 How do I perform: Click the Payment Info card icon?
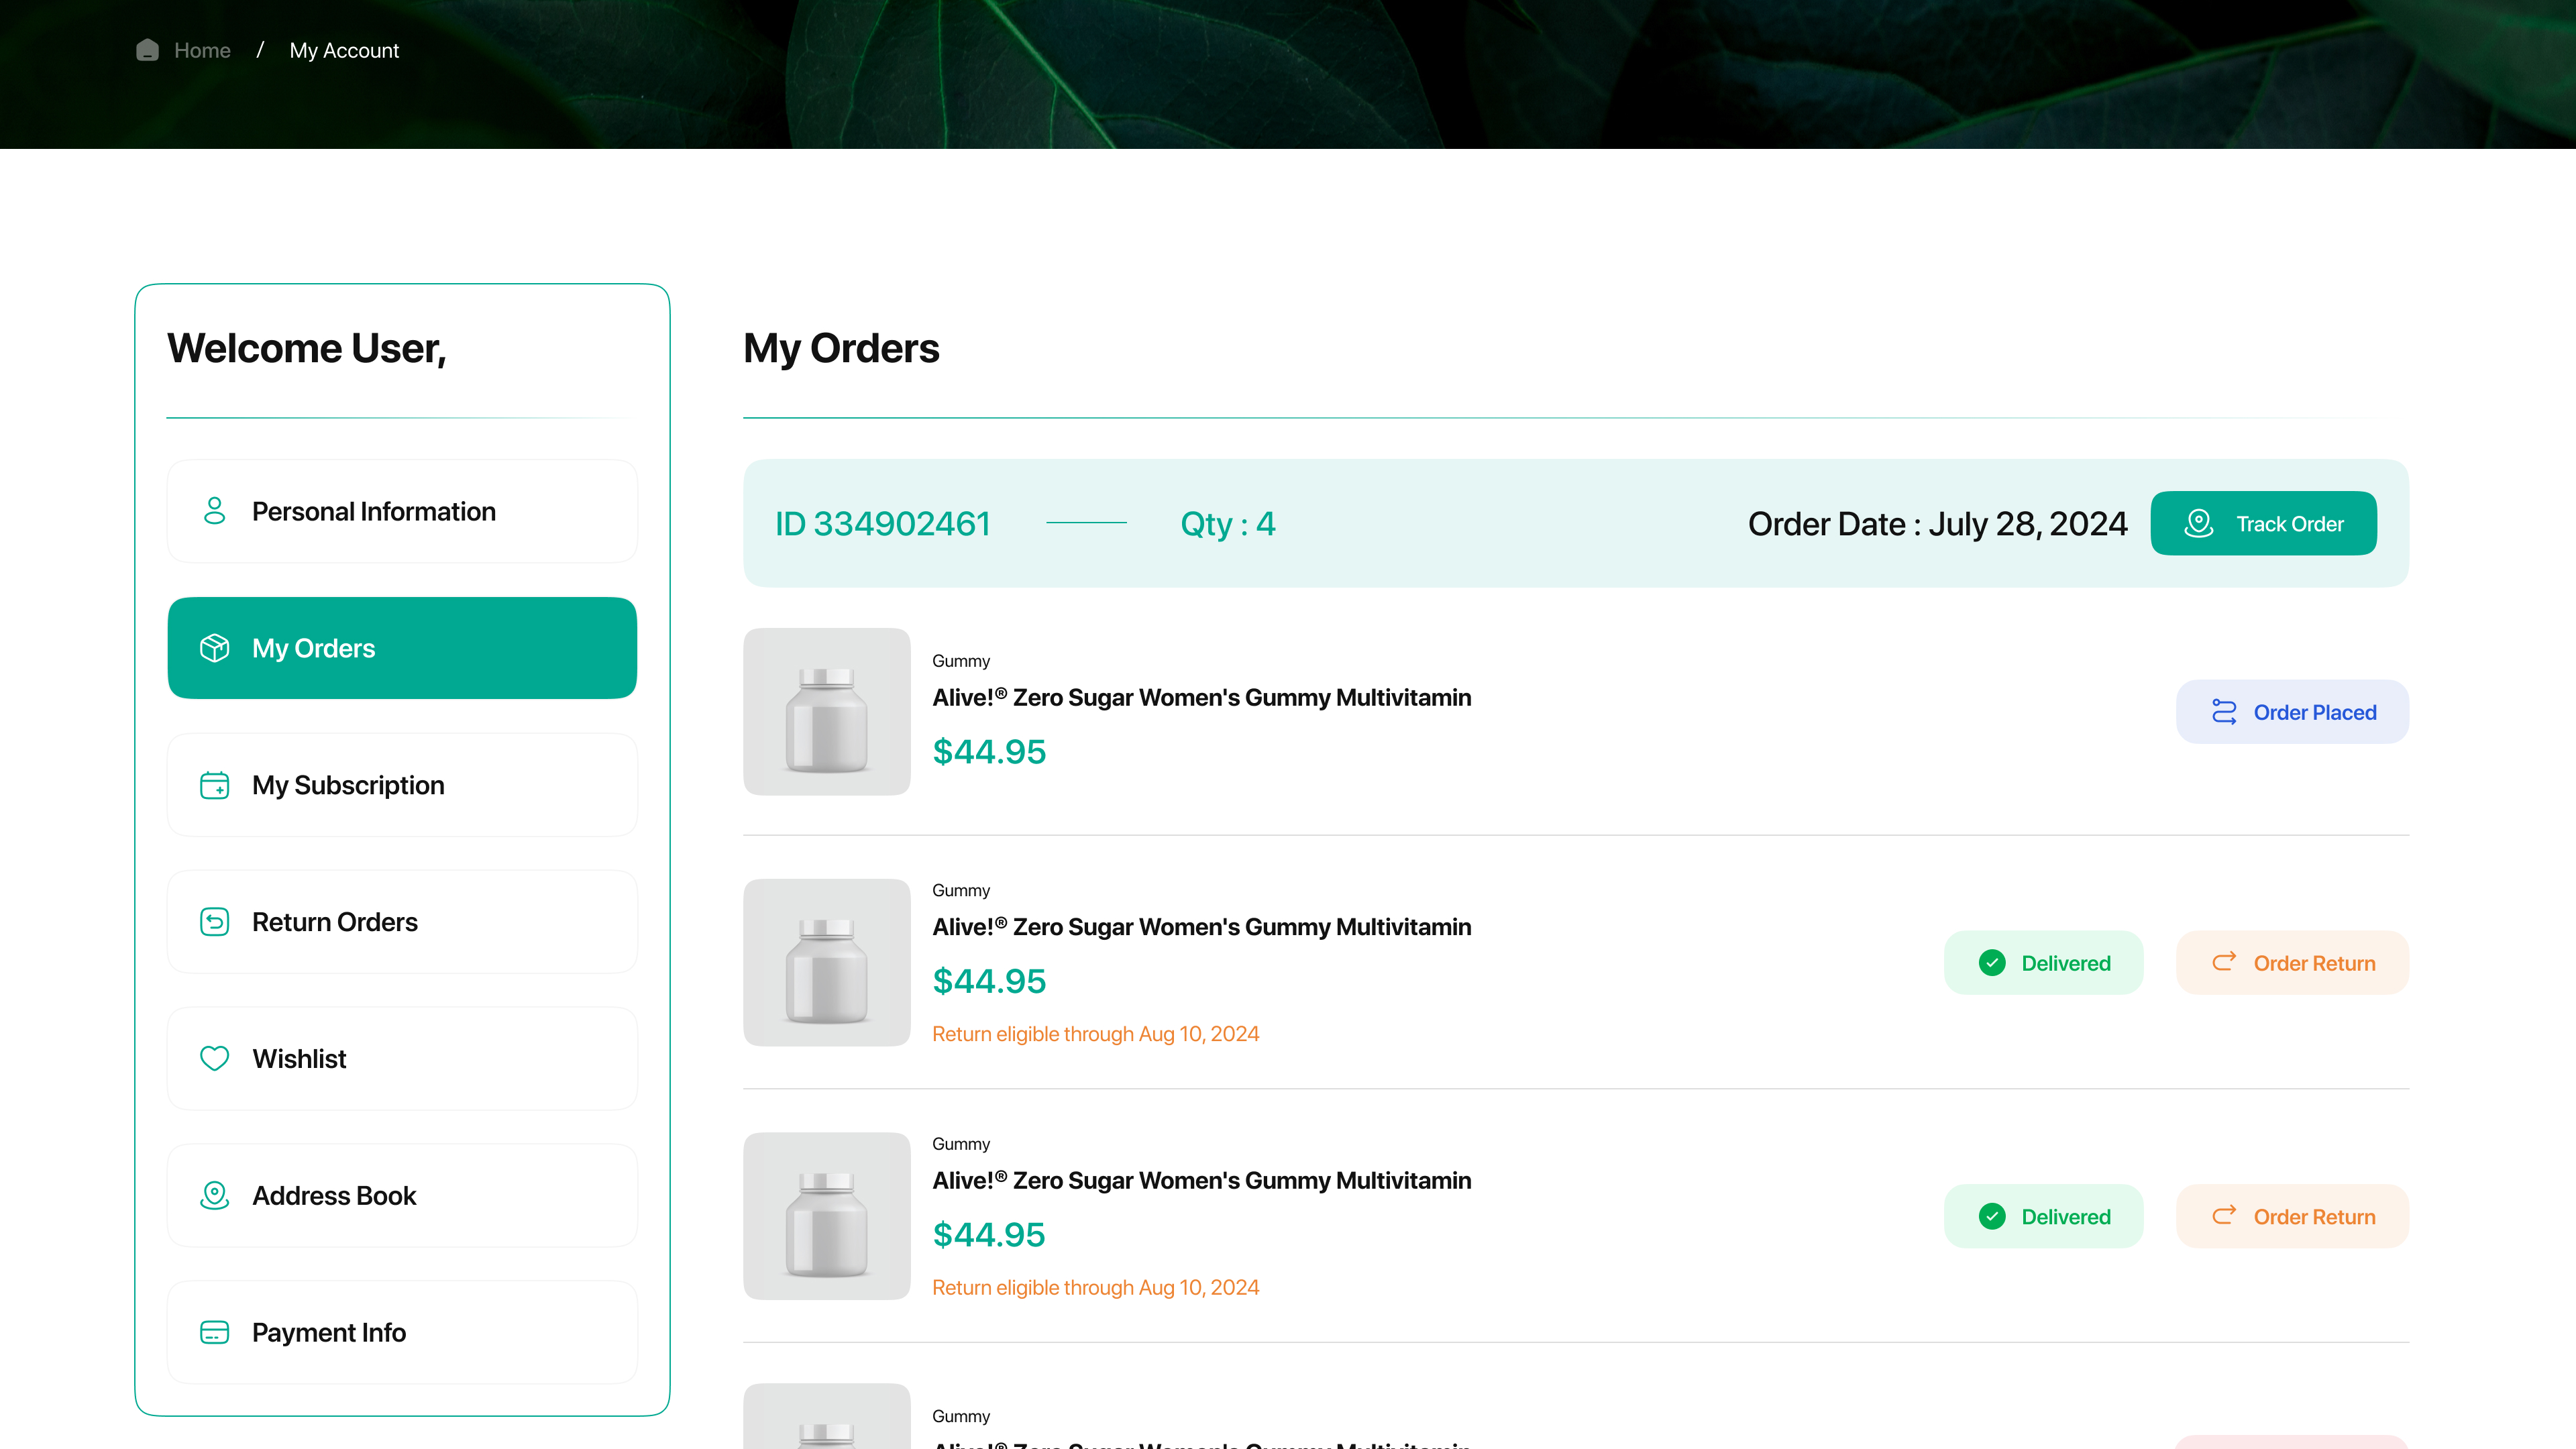(214, 1332)
